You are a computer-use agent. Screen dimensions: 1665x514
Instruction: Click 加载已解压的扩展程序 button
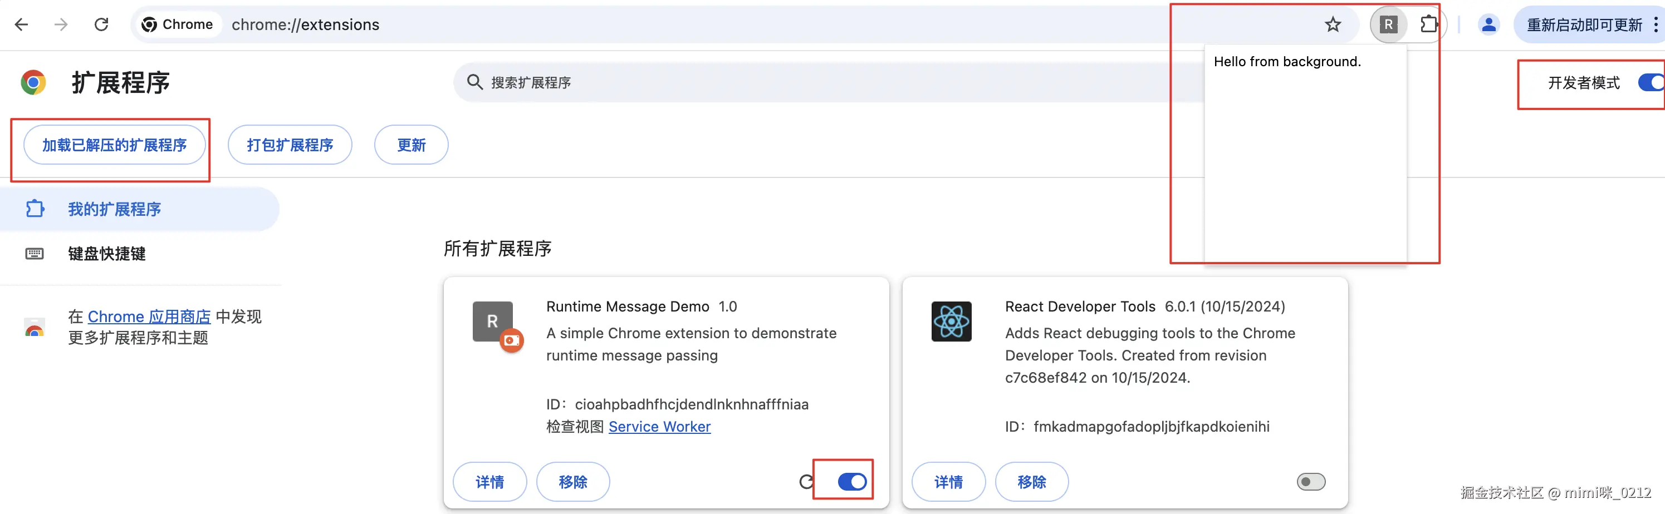(114, 145)
